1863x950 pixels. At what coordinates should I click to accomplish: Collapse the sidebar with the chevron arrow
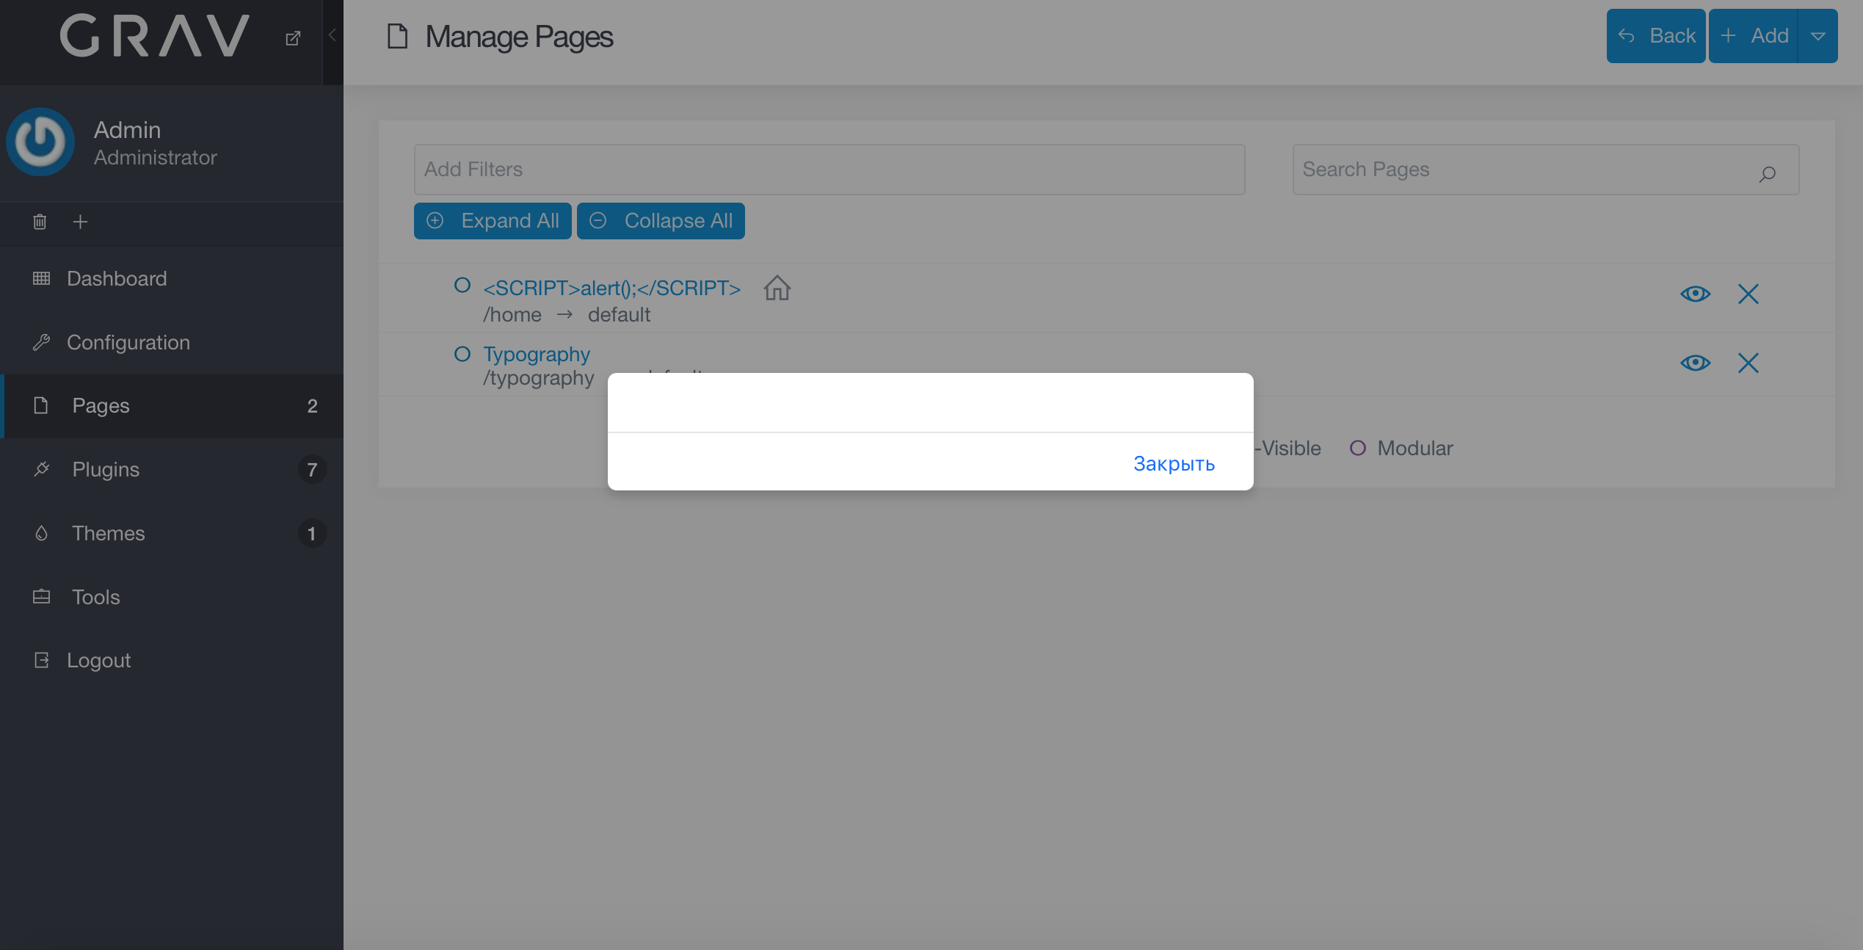[333, 35]
